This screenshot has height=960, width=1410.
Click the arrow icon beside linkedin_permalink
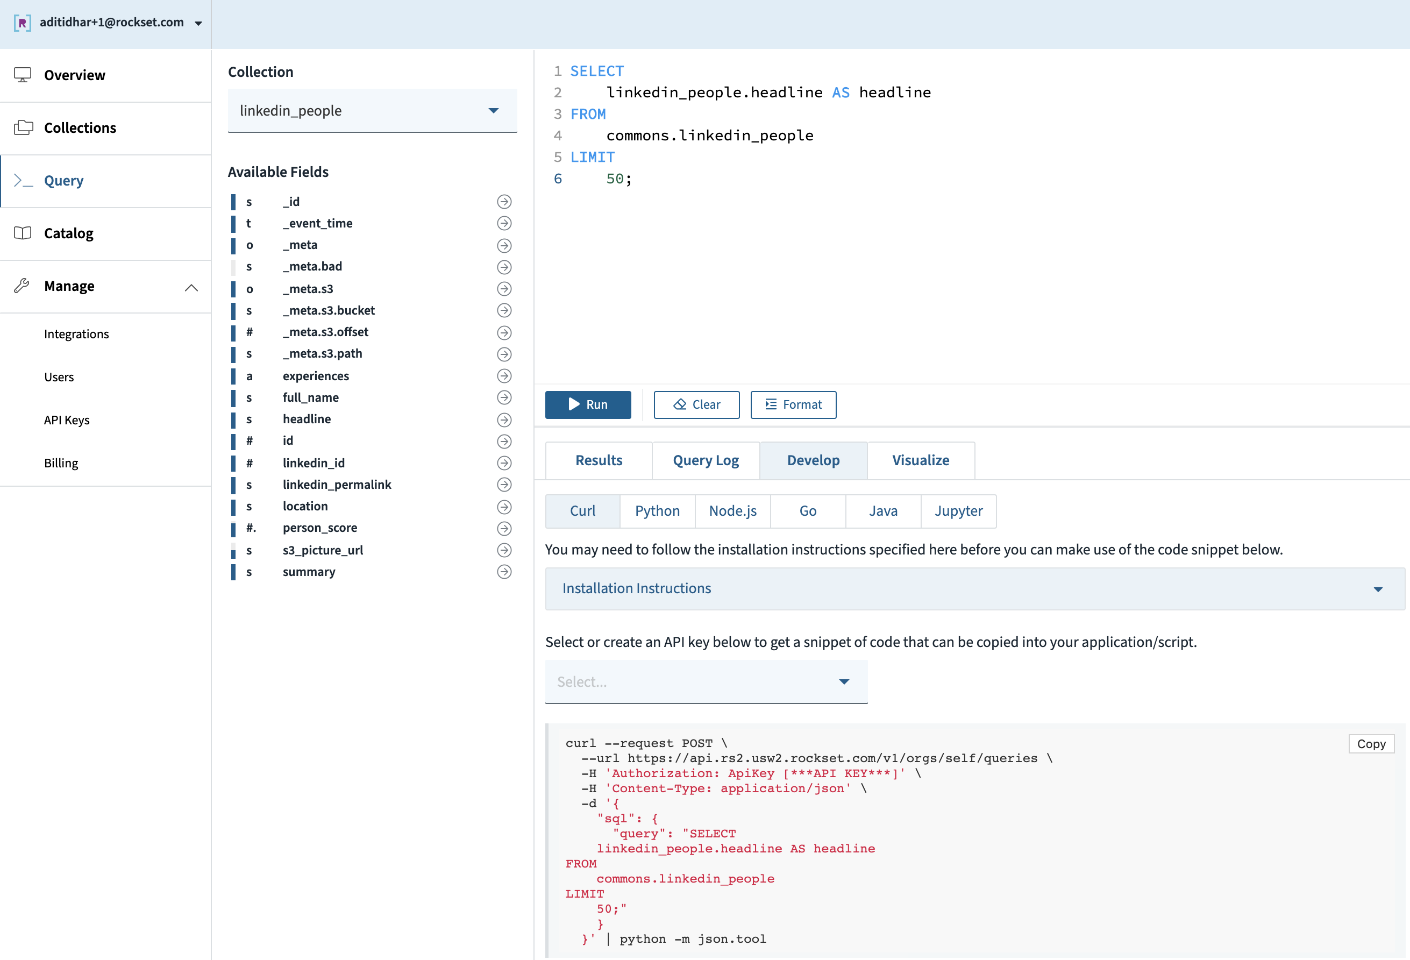[503, 484]
